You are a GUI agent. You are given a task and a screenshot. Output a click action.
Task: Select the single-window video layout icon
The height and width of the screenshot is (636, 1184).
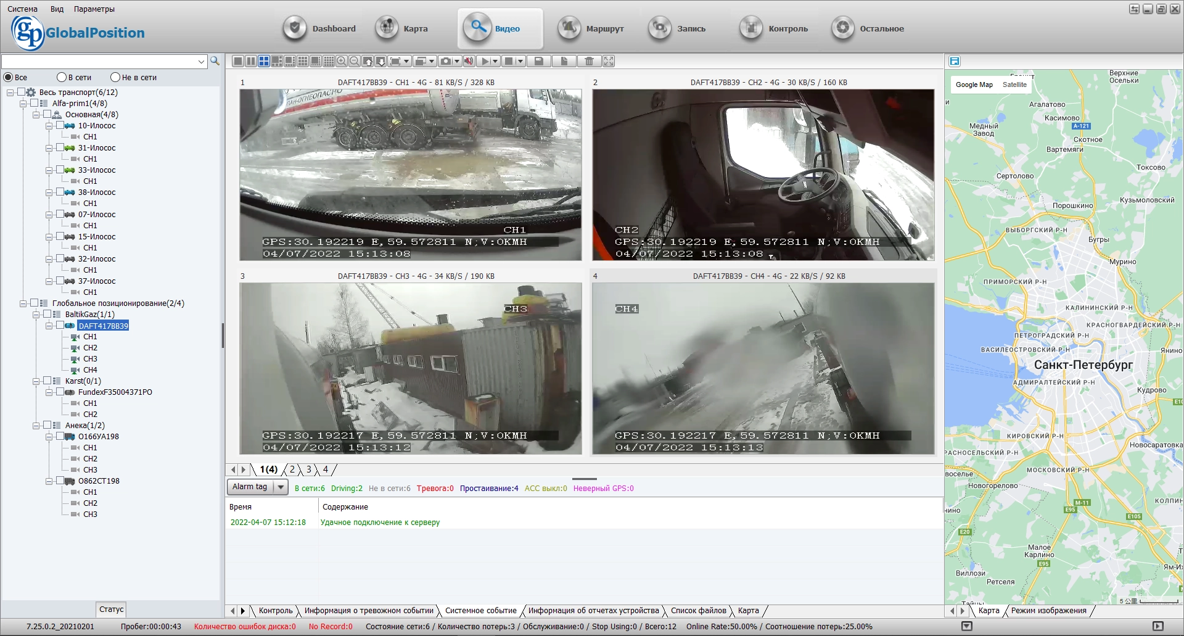pyautogui.click(x=237, y=61)
